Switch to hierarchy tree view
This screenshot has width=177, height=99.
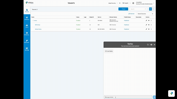click(x=150, y=9)
